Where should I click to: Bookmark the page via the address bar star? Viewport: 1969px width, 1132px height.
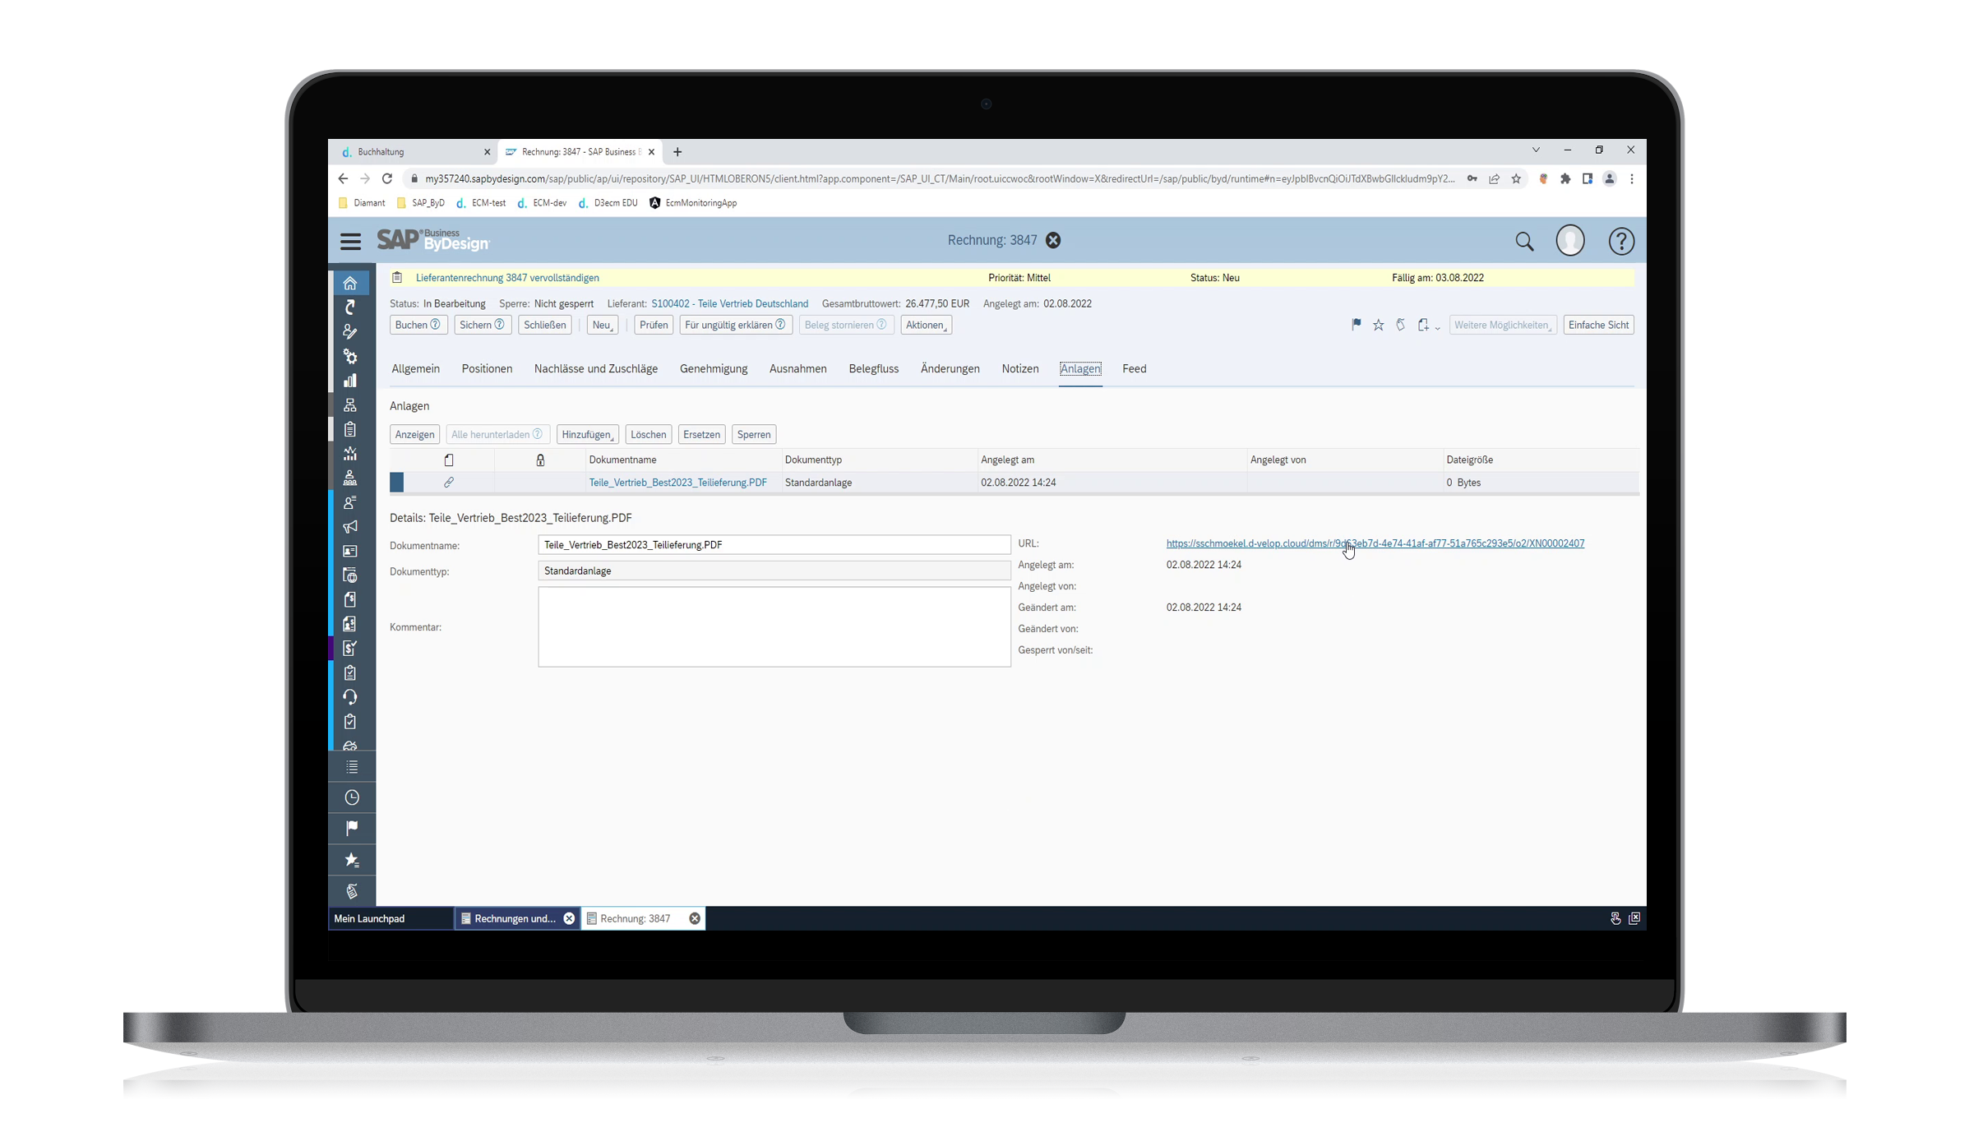(1516, 178)
